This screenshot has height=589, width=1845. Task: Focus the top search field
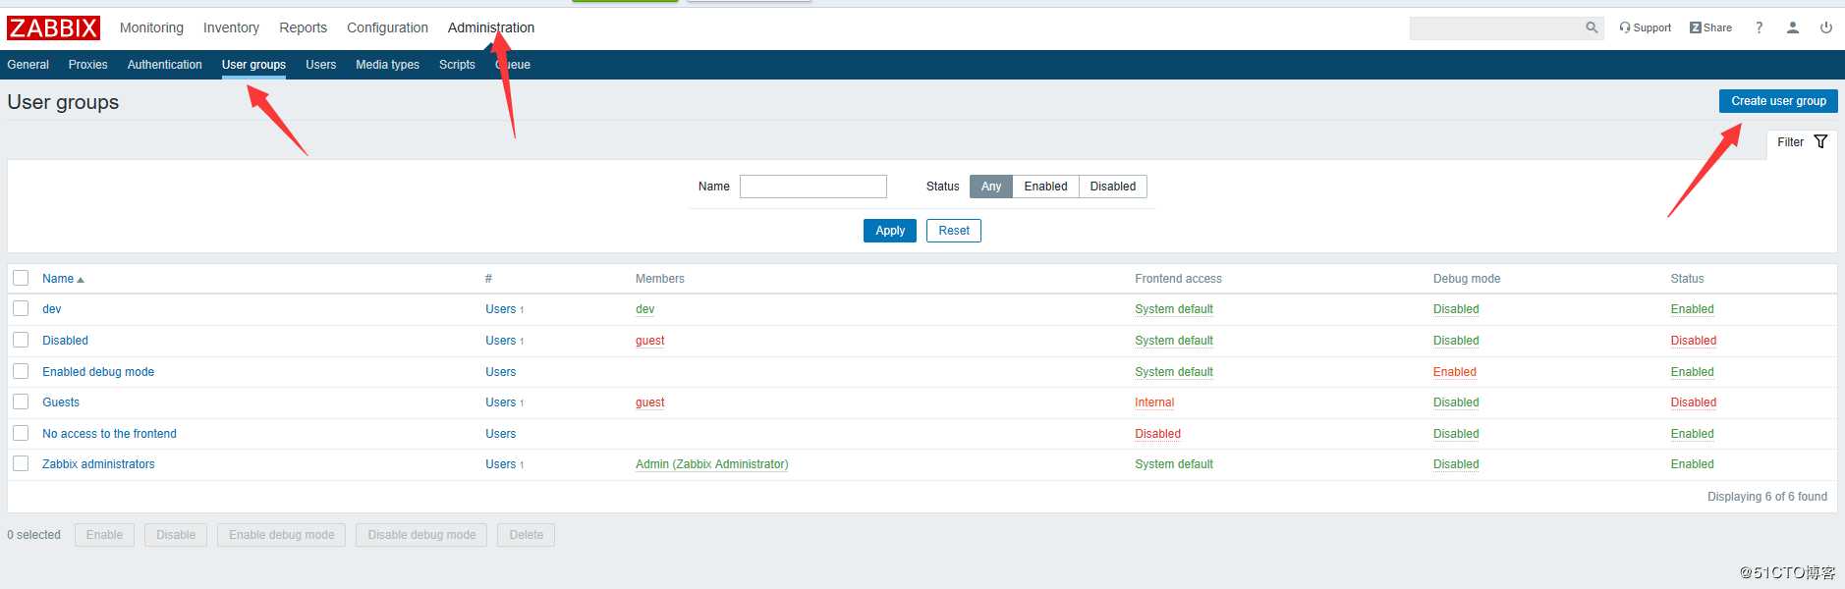click(x=1496, y=27)
